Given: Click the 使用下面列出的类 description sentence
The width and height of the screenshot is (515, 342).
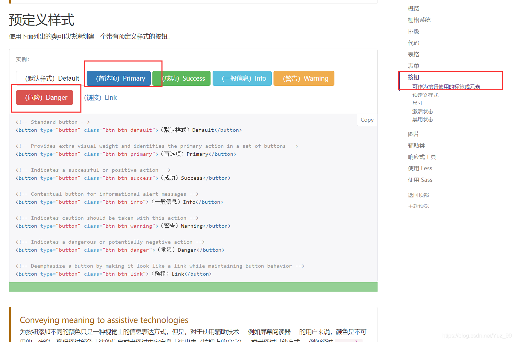Looking at the screenshot, I should click(x=91, y=36).
